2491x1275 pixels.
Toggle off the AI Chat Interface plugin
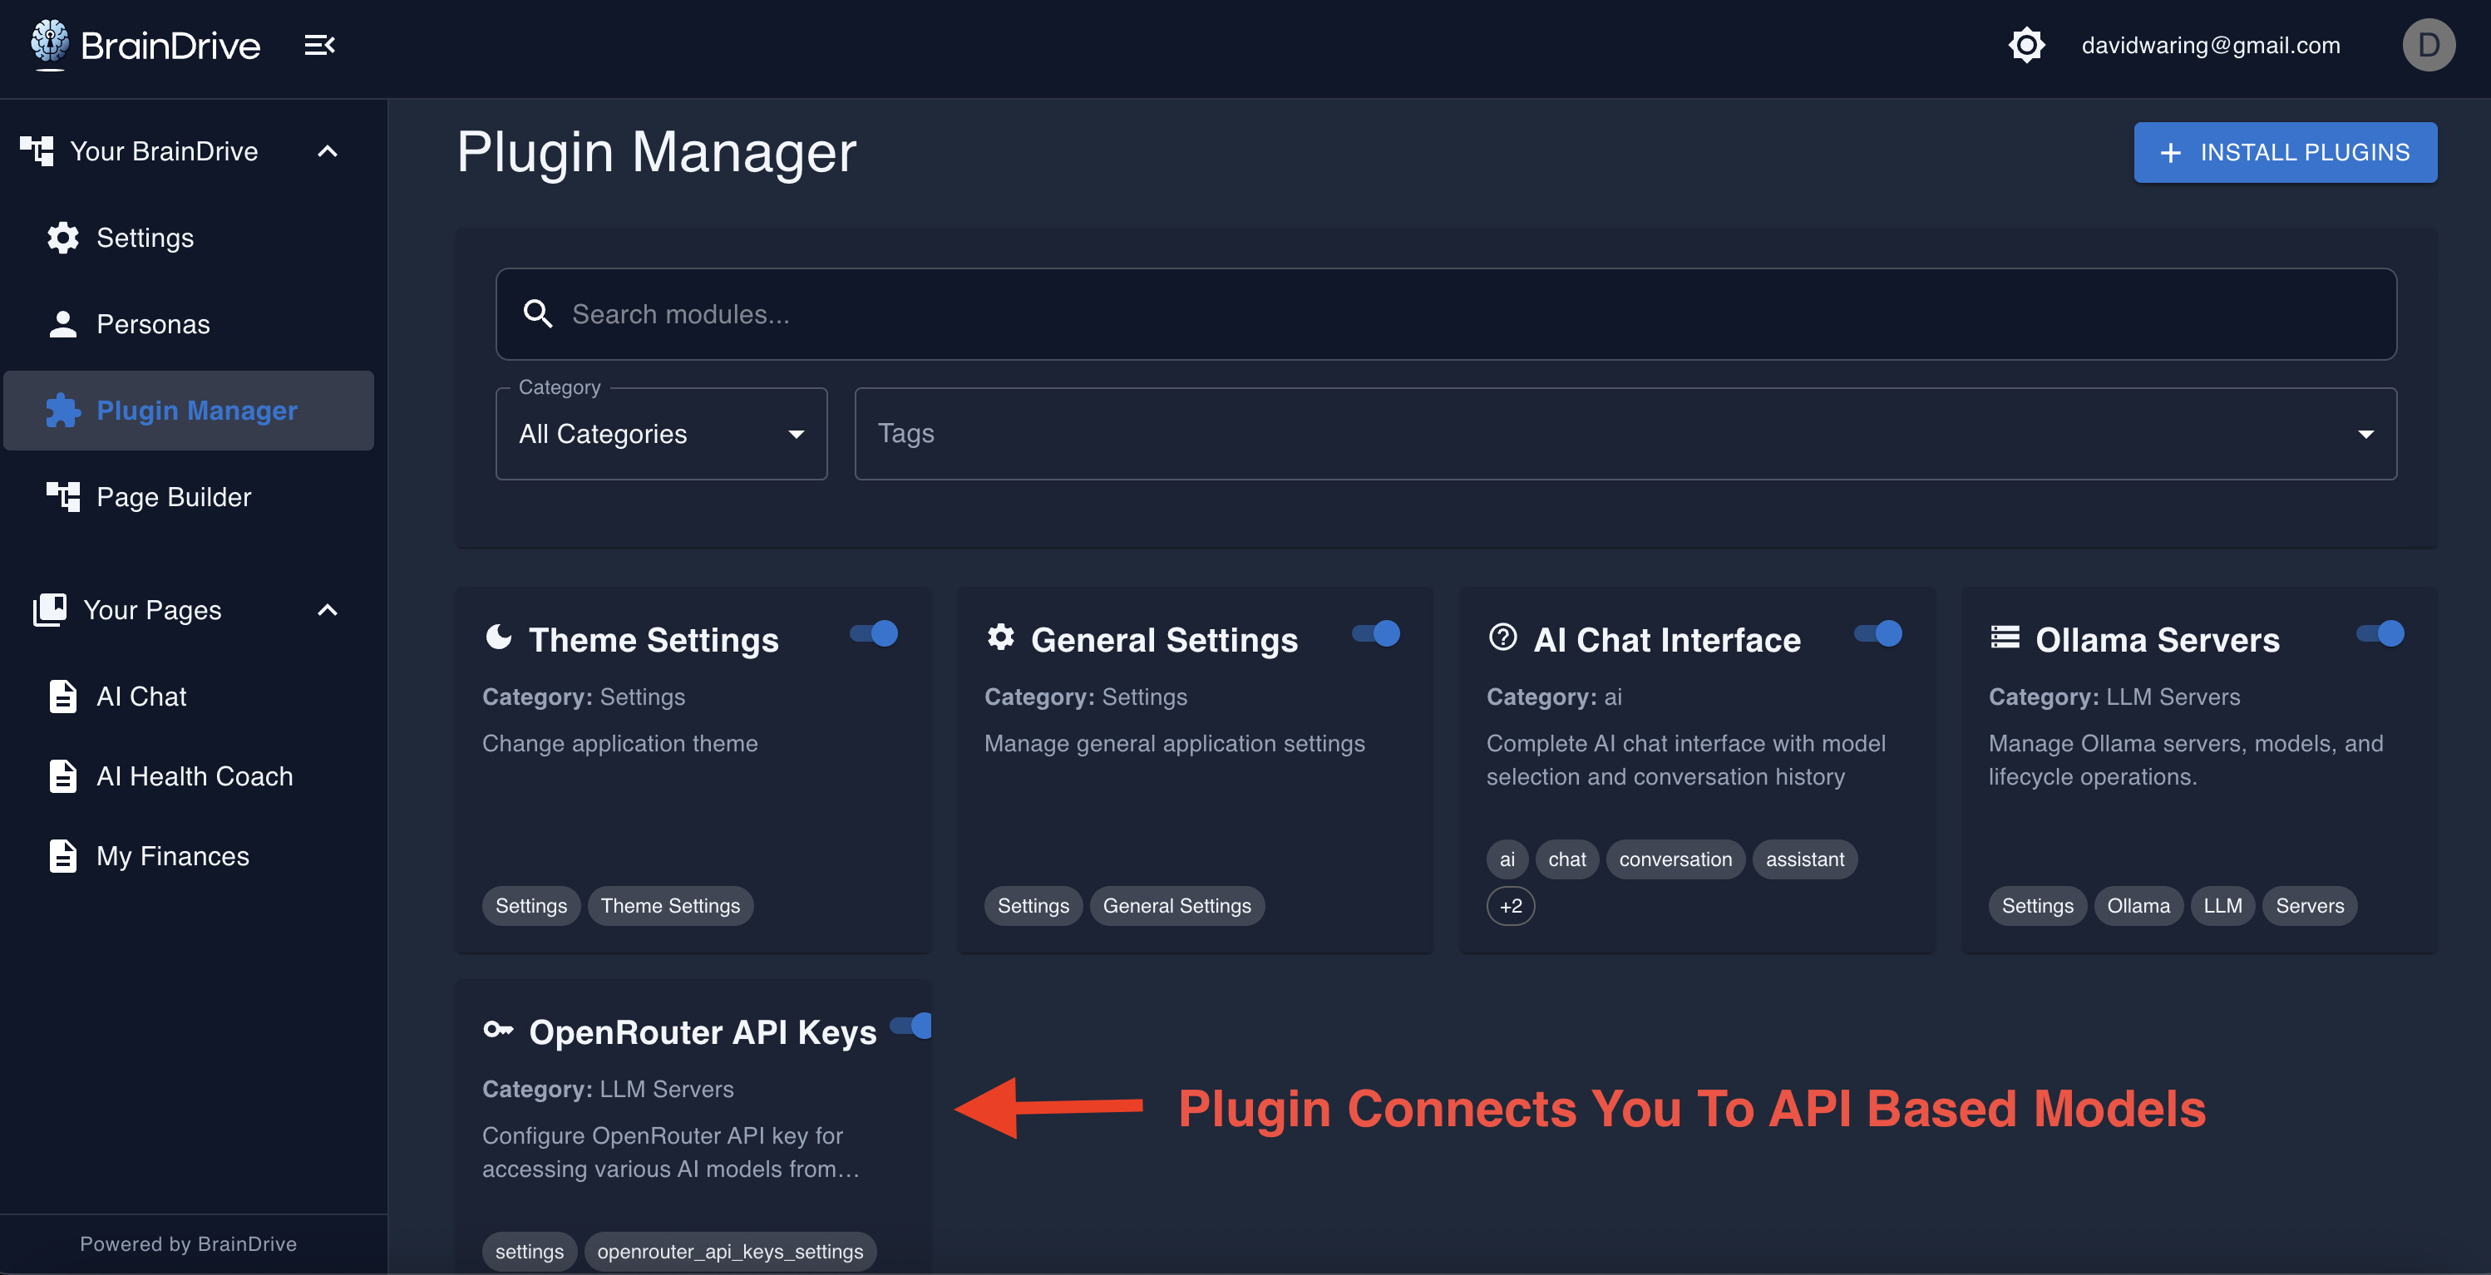click(1878, 634)
